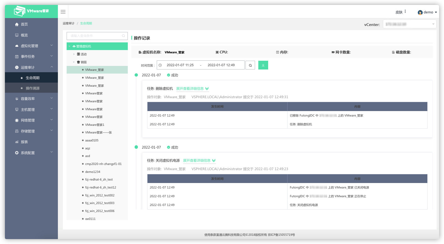
Task: Expand the 活动 tree node arrow
Action: point(74,54)
